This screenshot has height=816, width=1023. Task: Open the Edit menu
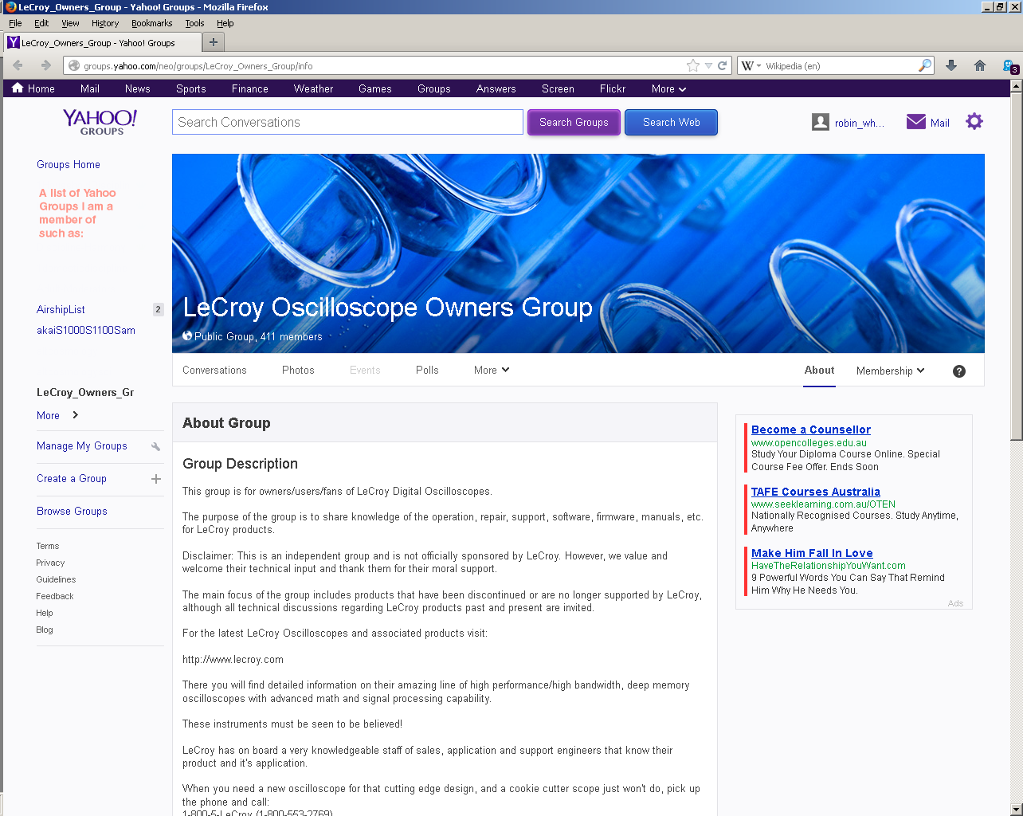tap(41, 23)
